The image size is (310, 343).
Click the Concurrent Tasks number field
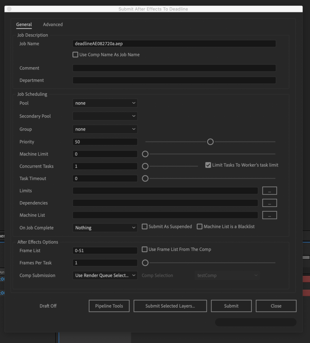105,166
